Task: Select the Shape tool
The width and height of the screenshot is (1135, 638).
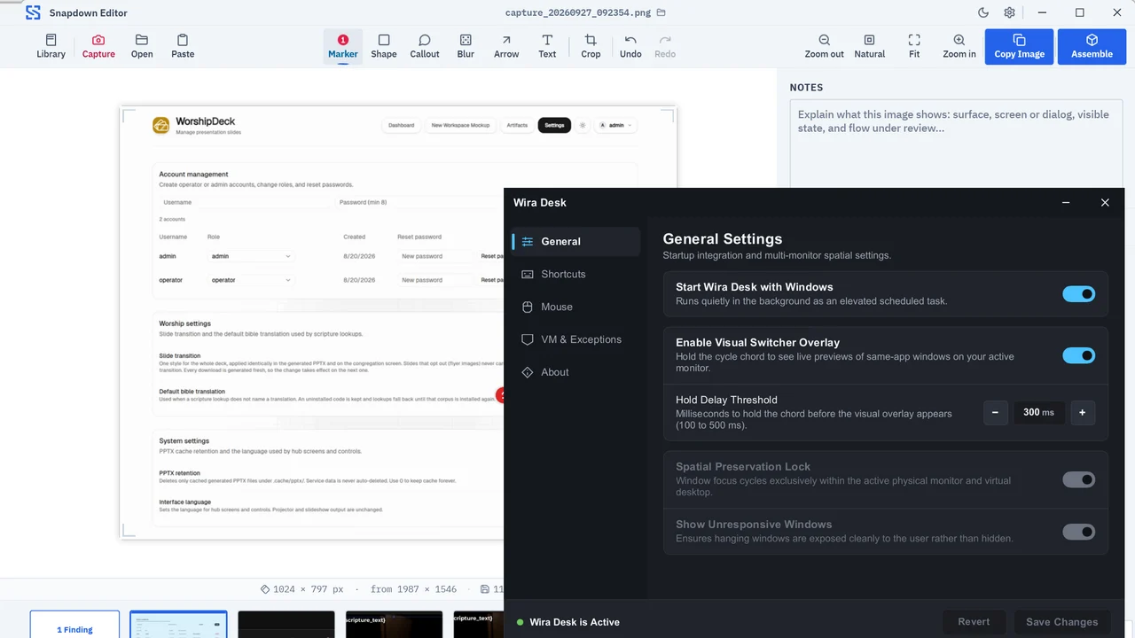Action: click(384, 46)
